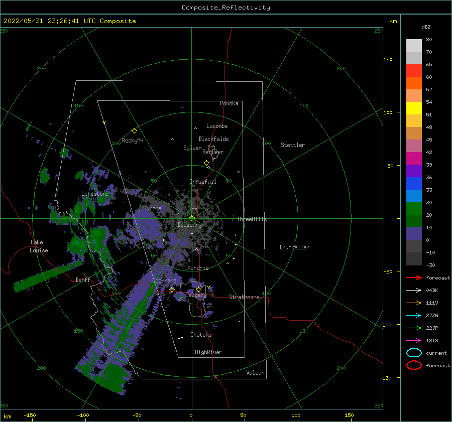Click the Okotoks town label
This screenshot has width=452, height=422.
[201, 335]
